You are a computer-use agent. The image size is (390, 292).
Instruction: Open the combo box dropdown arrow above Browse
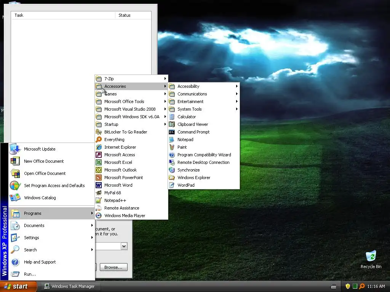tap(124, 246)
